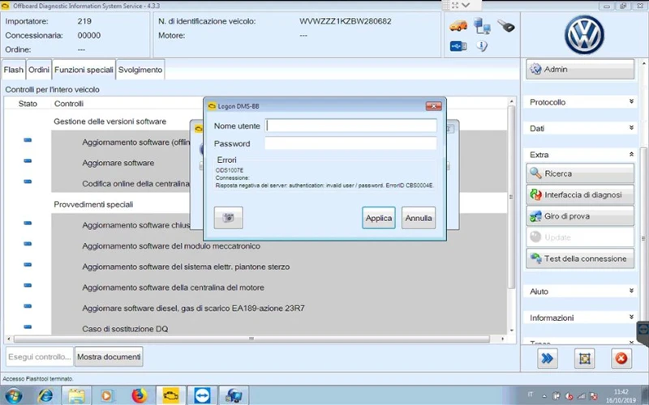Click status icon beside Aggiornare software
The width and height of the screenshot is (649, 405).
[28, 160]
